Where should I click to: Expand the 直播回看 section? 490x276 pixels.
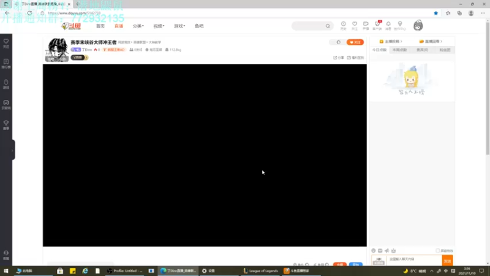coord(431,41)
